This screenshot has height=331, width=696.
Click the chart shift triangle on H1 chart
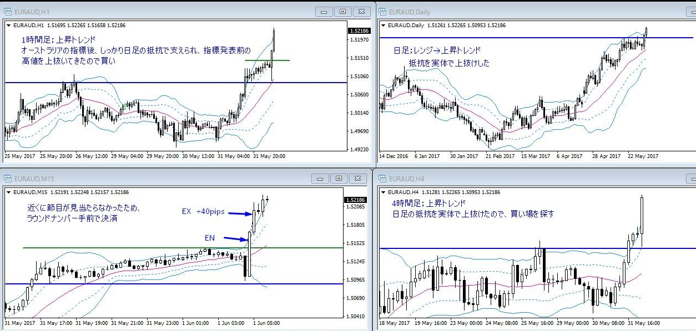click(x=8, y=26)
